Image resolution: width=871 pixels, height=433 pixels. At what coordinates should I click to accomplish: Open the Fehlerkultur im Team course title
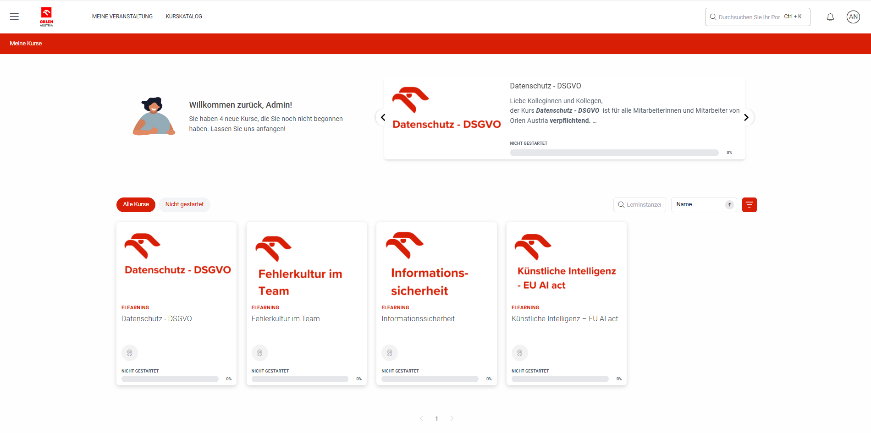pyautogui.click(x=286, y=319)
